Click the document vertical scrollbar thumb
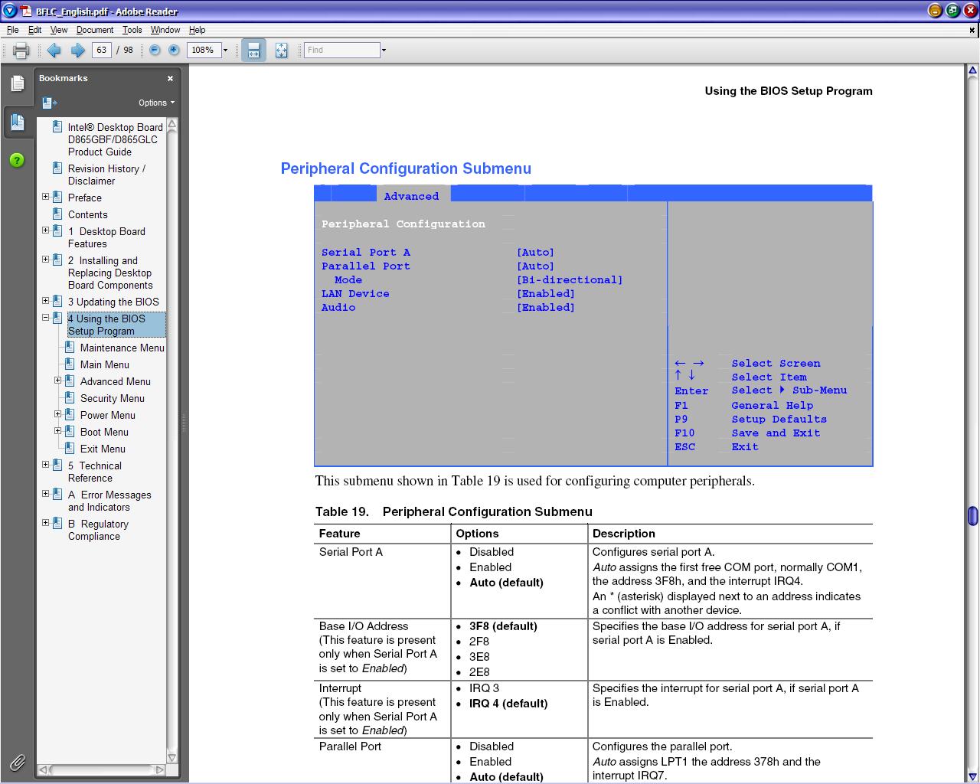Image resolution: width=980 pixels, height=784 pixels. pos(972,515)
